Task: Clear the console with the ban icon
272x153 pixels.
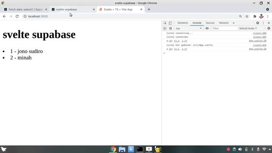Action: coord(170,28)
